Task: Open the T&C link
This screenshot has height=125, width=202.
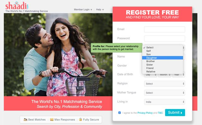Action: coord(160,113)
